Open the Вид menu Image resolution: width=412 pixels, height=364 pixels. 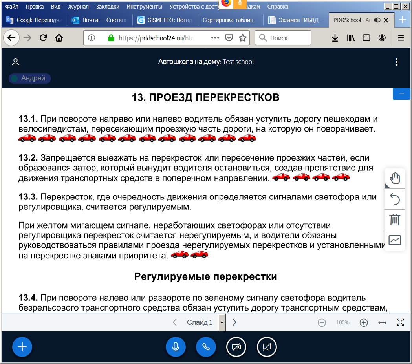point(56,7)
